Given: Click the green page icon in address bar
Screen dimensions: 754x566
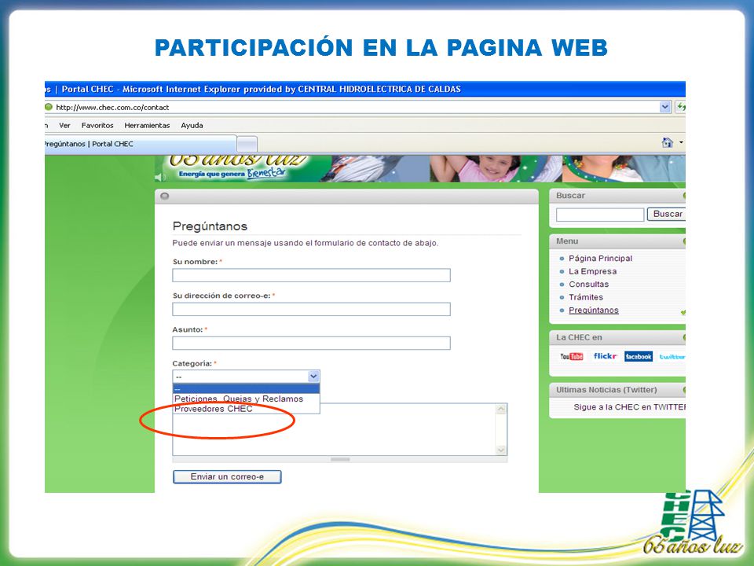Looking at the screenshot, I should 48,107.
